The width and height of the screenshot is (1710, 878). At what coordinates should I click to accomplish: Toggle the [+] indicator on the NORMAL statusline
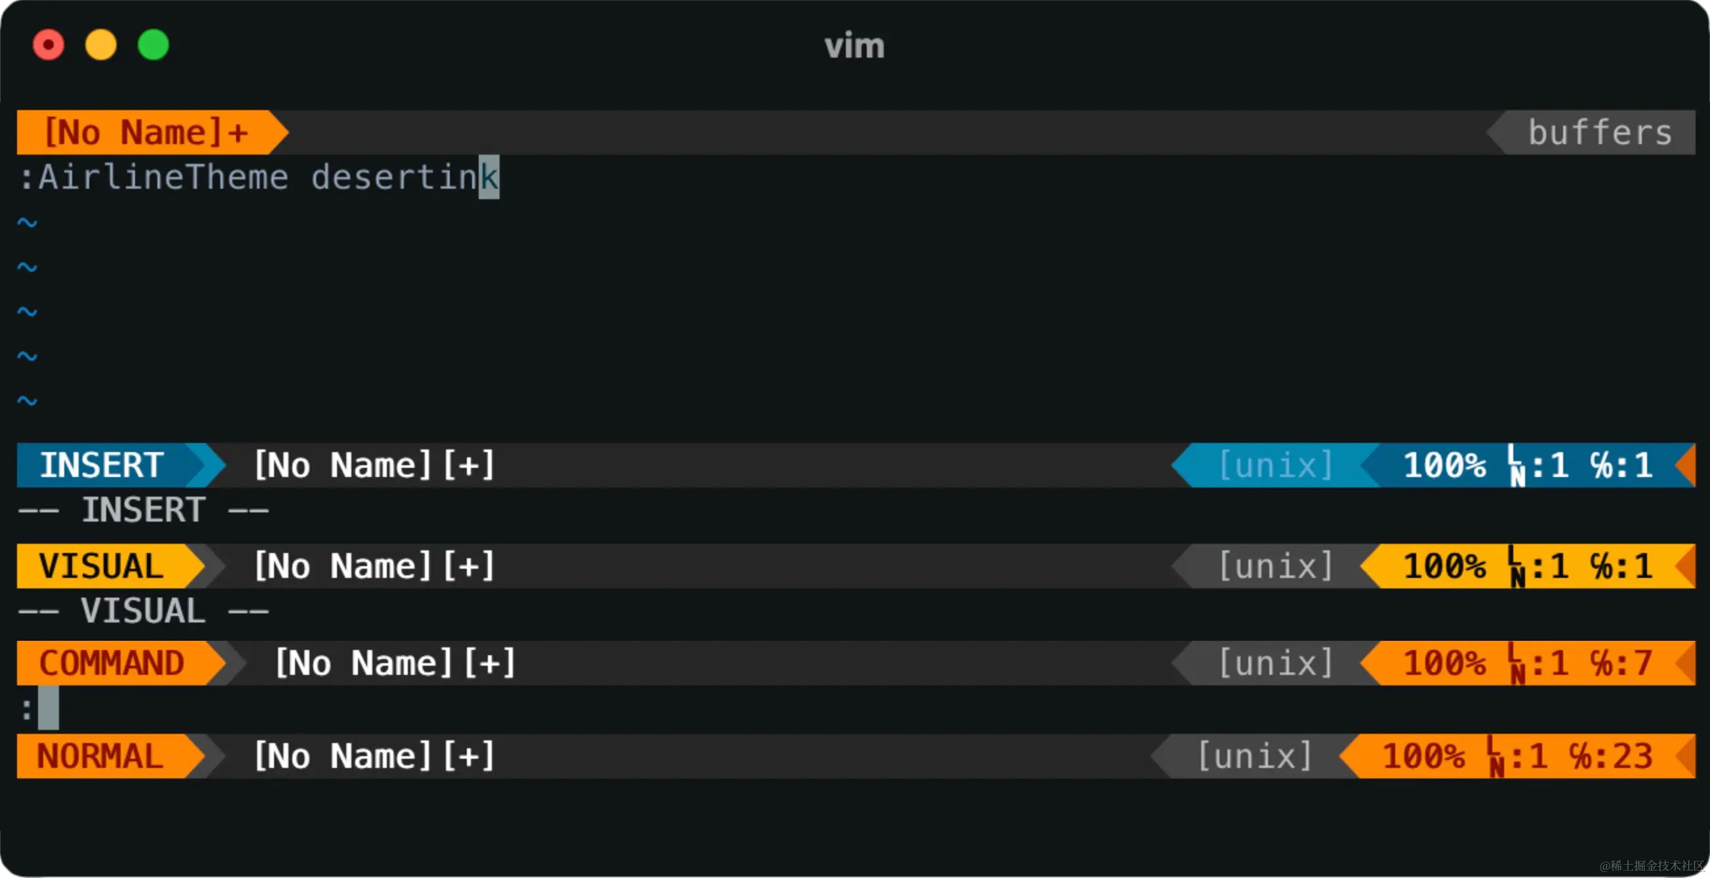coord(469,755)
